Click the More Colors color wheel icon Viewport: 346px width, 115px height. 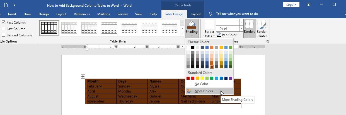point(189,91)
